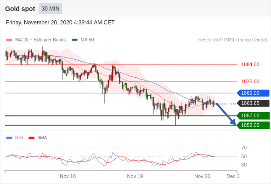Click the RSI blue legend swatch
Image resolution: width=271 pixels, height=184 pixels.
click(x=9, y=138)
